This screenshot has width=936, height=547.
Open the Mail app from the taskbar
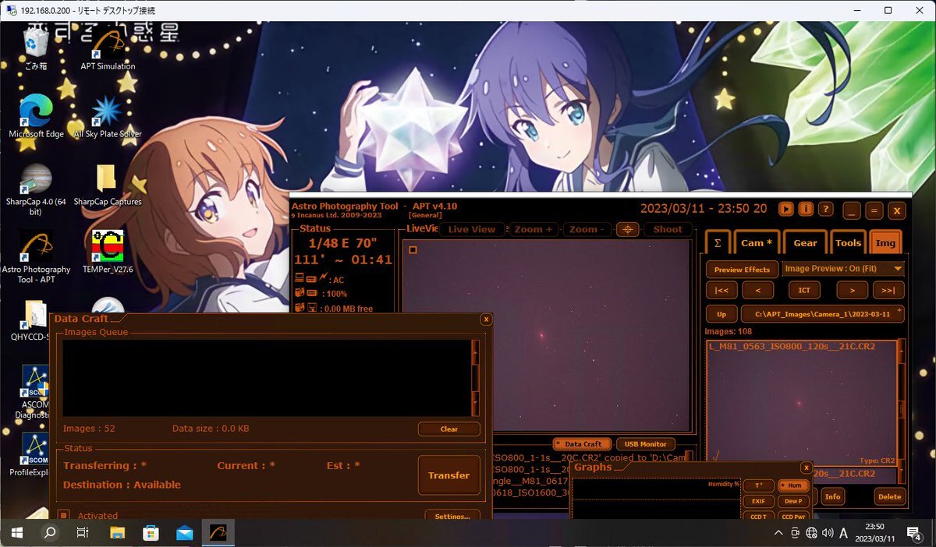pyautogui.click(x=184, y=533)
